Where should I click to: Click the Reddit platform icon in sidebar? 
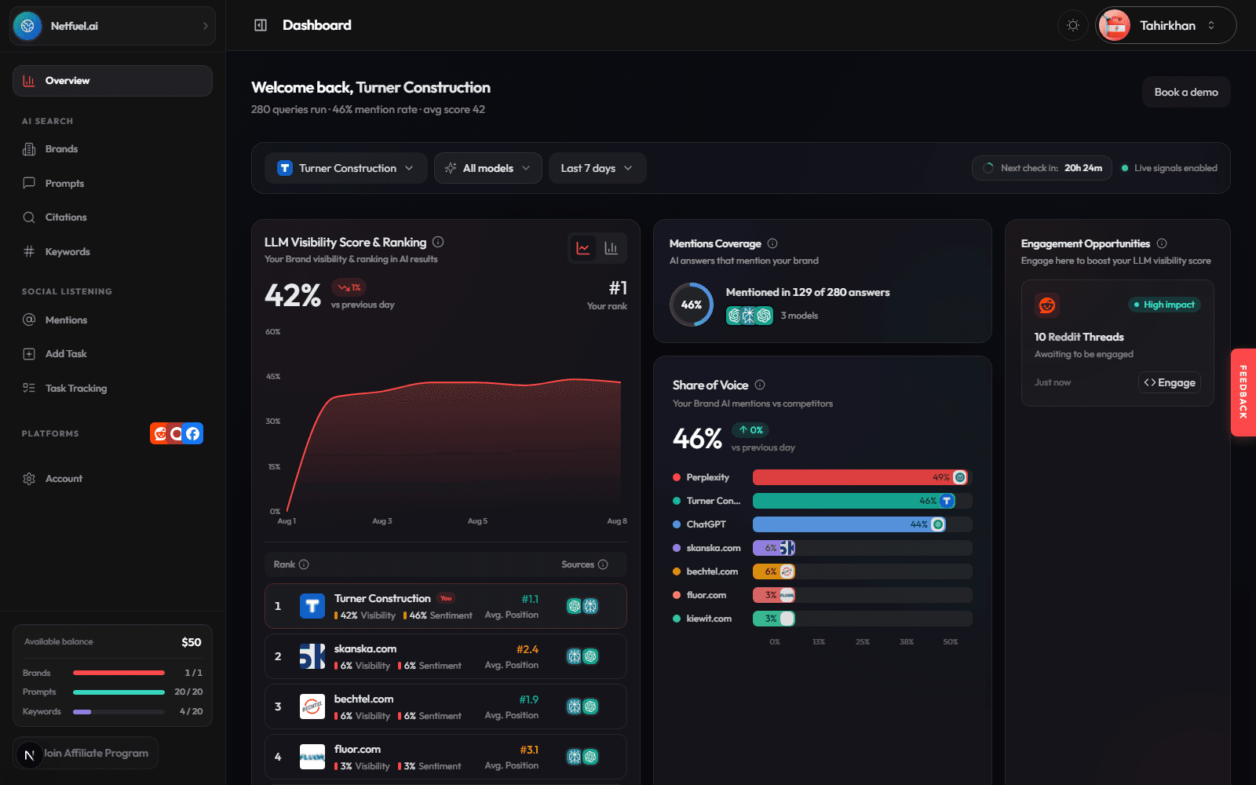point(159,433)
